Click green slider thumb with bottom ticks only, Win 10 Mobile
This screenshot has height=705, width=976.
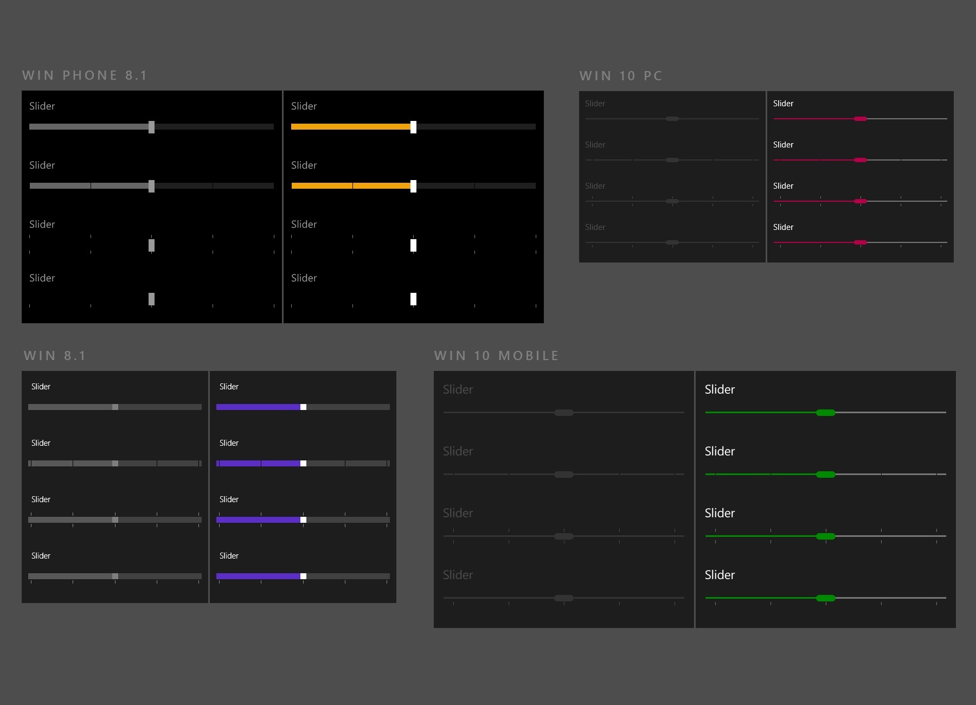(x=826, y=598)
